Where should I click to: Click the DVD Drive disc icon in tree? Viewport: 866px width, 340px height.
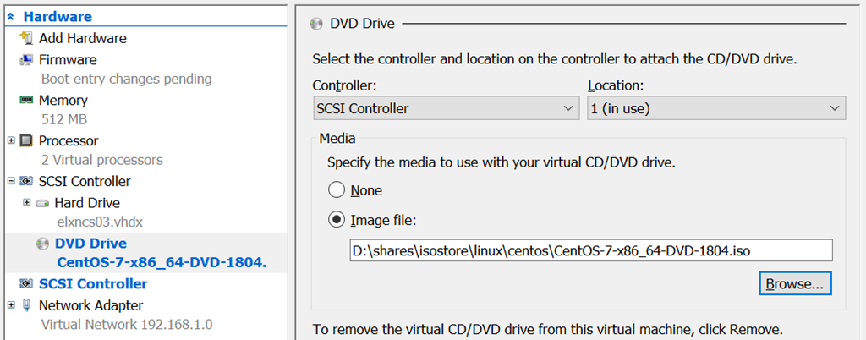click(42, 244)
